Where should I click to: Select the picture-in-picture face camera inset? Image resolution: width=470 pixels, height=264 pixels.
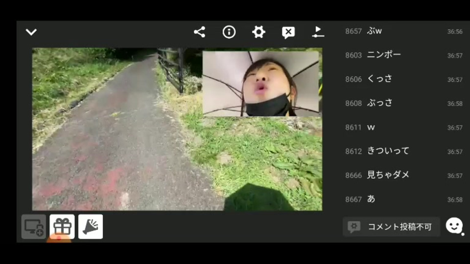tap(261, 84)
